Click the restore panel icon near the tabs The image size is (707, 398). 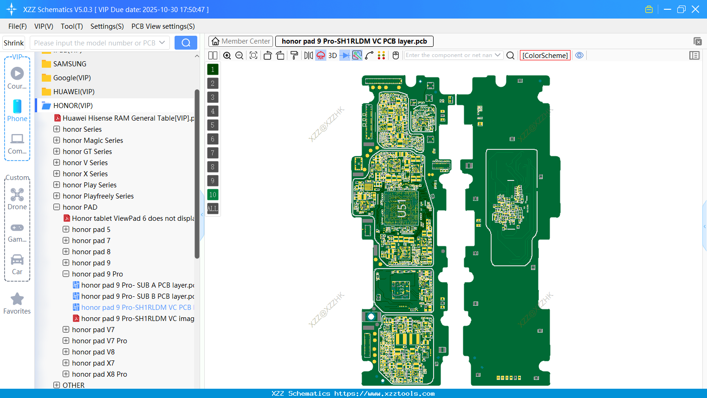pos(697,42)
